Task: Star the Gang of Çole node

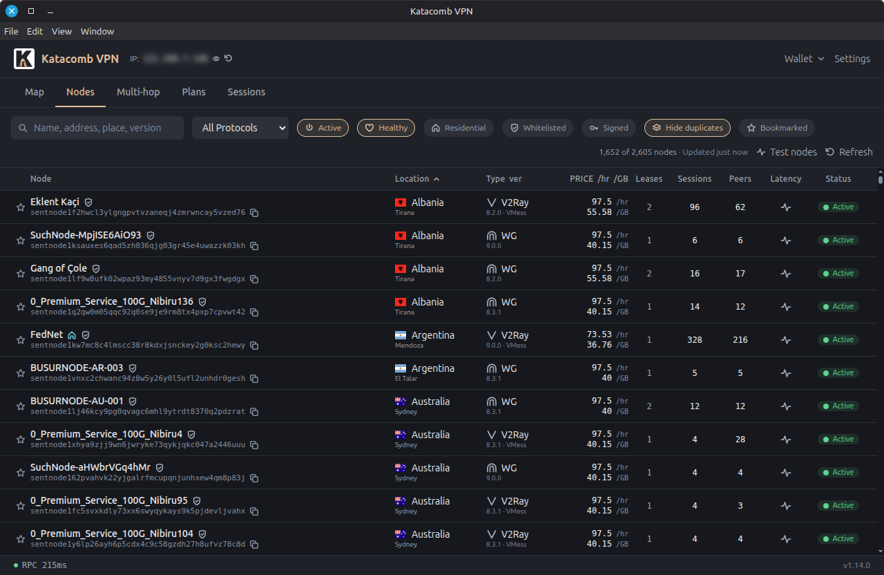Action: 21,274
